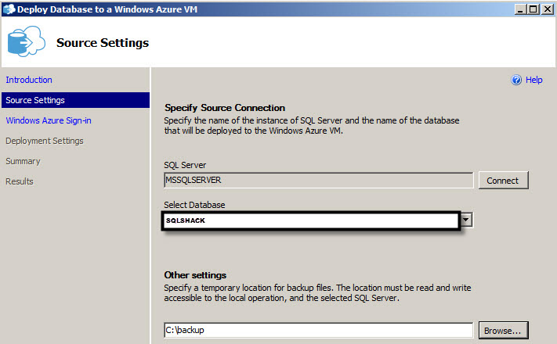Screen dimensions: 557x344
Task: Open the Help link text
Action: coord(533,80)
